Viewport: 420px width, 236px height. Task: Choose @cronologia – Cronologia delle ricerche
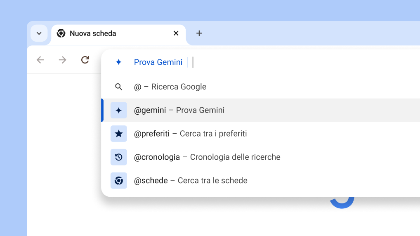pyautogui.click(x=261, y=157)
